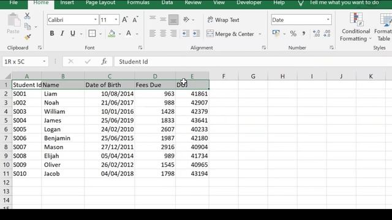
Task: Open Merge & Center dropdown arrow
Action: coord(260,34)
